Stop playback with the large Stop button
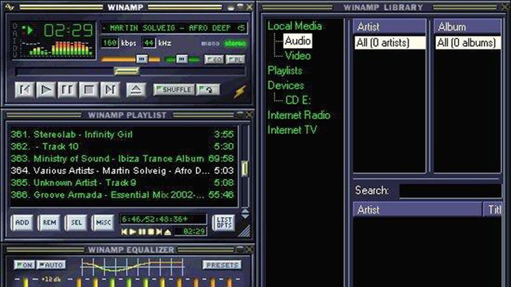 (x=88, y=90)
